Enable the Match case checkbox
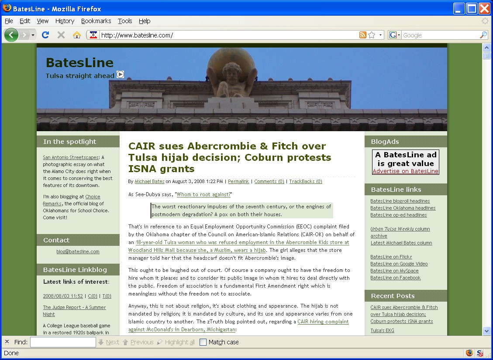 point(203,342)
